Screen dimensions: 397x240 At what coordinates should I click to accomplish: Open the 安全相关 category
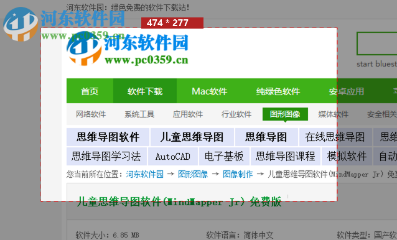click(x=382, y=114)
